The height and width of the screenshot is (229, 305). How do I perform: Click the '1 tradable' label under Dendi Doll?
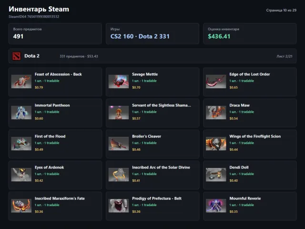click(x=246, y=174)
